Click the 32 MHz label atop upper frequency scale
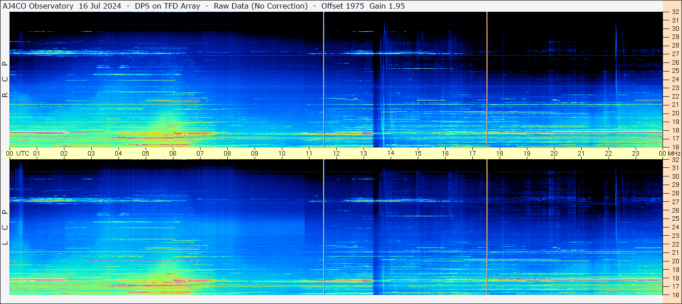The height and width of the screenshot is (304, 682). (x=675, y=12)
